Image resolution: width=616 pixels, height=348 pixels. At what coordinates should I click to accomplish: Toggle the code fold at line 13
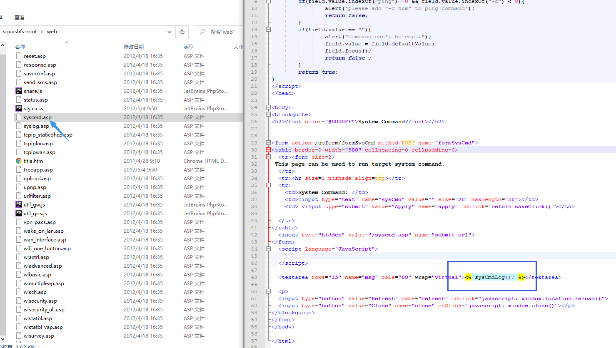[269, 30]
